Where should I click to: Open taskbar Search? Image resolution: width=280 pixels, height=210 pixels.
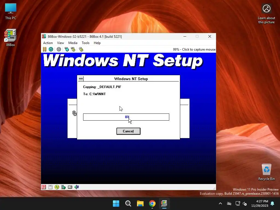pos(128,203)
